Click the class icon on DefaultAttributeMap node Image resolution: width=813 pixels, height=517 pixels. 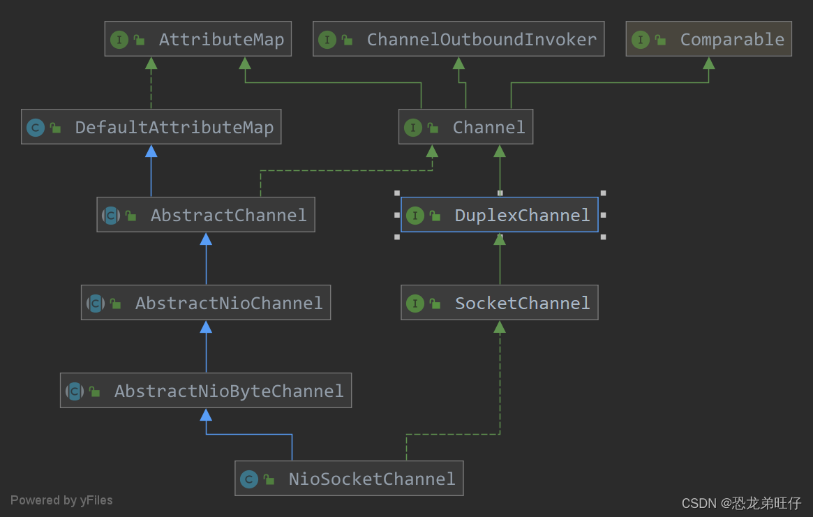35,127
